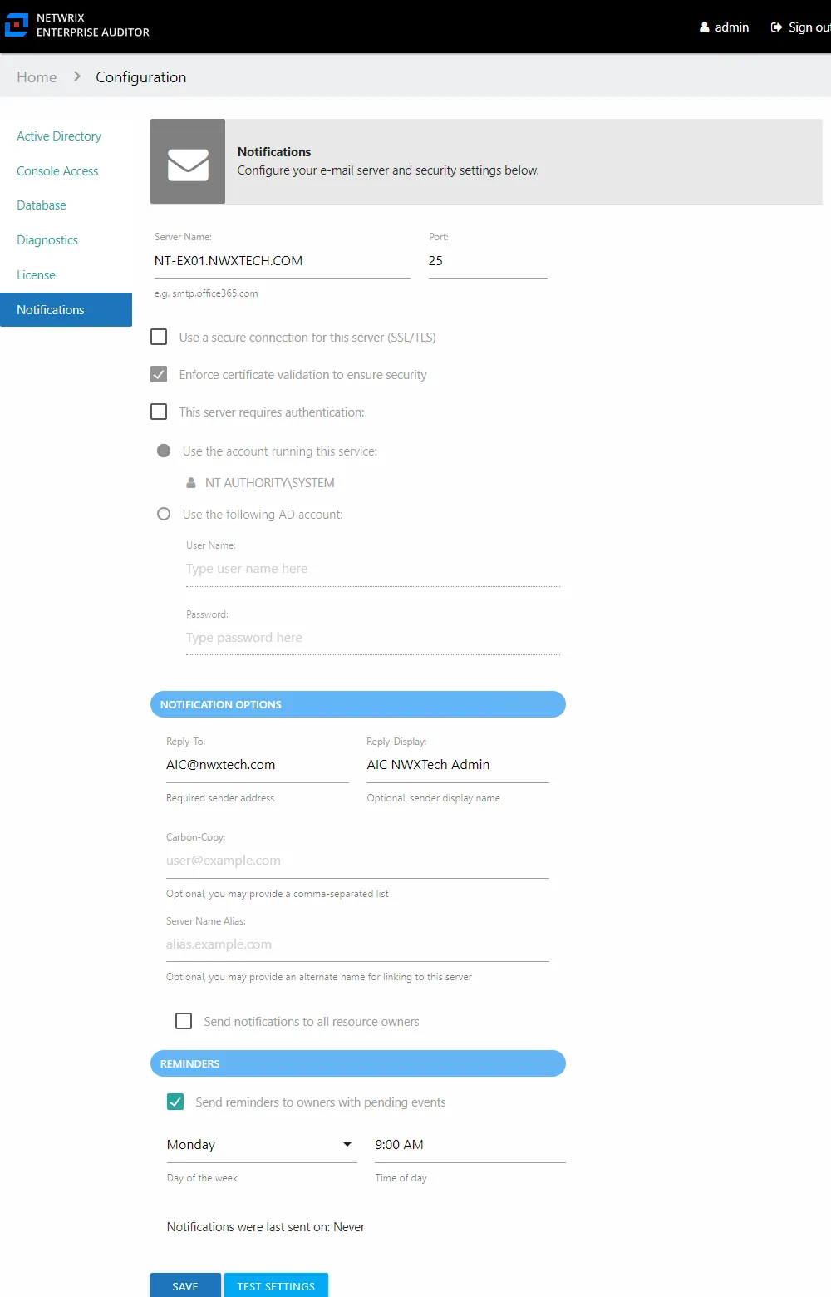831x1297 pixels.
Task: Click the admin account label
Action: [732, 27]
